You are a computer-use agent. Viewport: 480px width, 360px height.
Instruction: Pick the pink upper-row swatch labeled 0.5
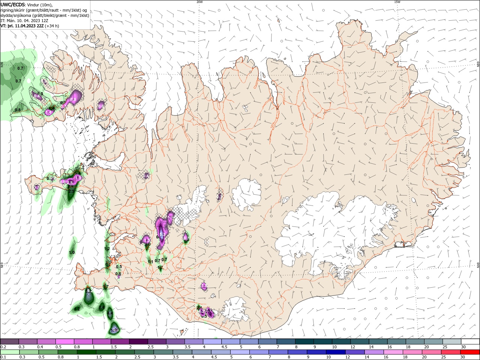(x=64, y=341)
